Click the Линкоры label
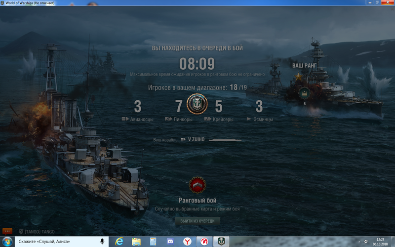The height and width of the screenshot is (247, 395). pyautogui.click(x=183, y=119)
